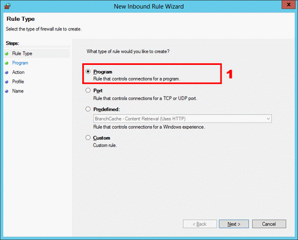Image resolution: width=298 pixels, height=240 pixels.
Task: Jump to the Profile step
Action: click(18, 82)
